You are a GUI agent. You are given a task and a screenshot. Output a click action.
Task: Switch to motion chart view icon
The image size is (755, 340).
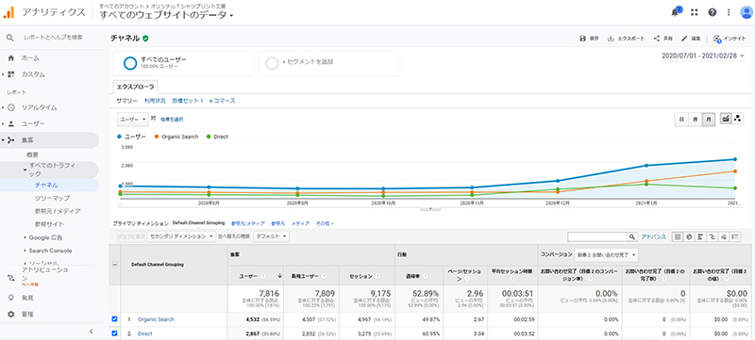click(x=738, y=119)
